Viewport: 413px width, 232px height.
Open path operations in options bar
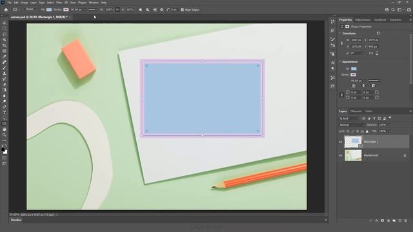click(x=141, y=10)
